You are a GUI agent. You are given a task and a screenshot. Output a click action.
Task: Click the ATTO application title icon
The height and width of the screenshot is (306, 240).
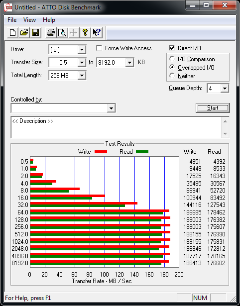8,7
